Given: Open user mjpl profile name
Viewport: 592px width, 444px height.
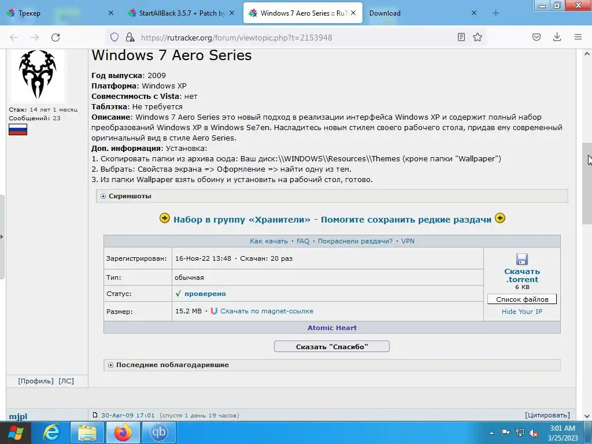Looking at the screenshot, I should [18, 416].
